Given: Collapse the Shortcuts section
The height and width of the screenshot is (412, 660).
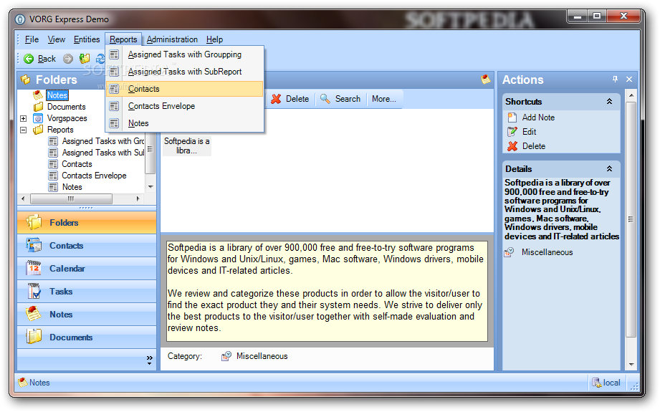Looking at the screenshot, I should click(x=609, y=102).
